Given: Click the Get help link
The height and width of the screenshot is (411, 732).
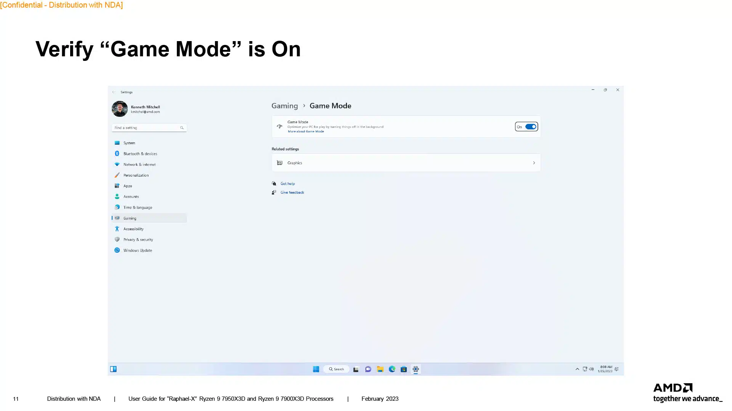Looking at the screenshot, I should click(x=287, y=183).
